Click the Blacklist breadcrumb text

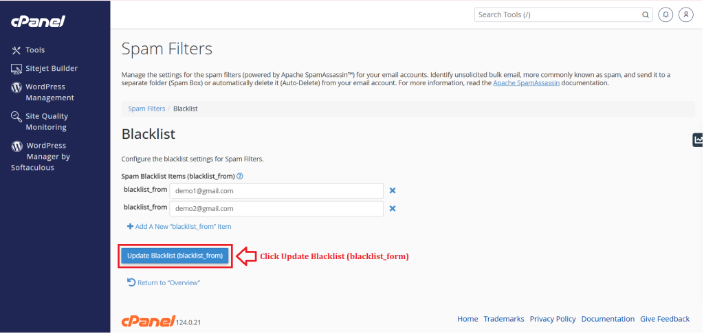click(186, 109)
